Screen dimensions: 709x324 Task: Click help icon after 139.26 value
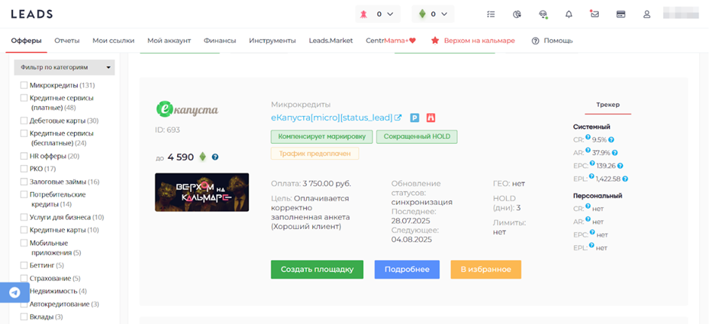[x=620, y=166]
